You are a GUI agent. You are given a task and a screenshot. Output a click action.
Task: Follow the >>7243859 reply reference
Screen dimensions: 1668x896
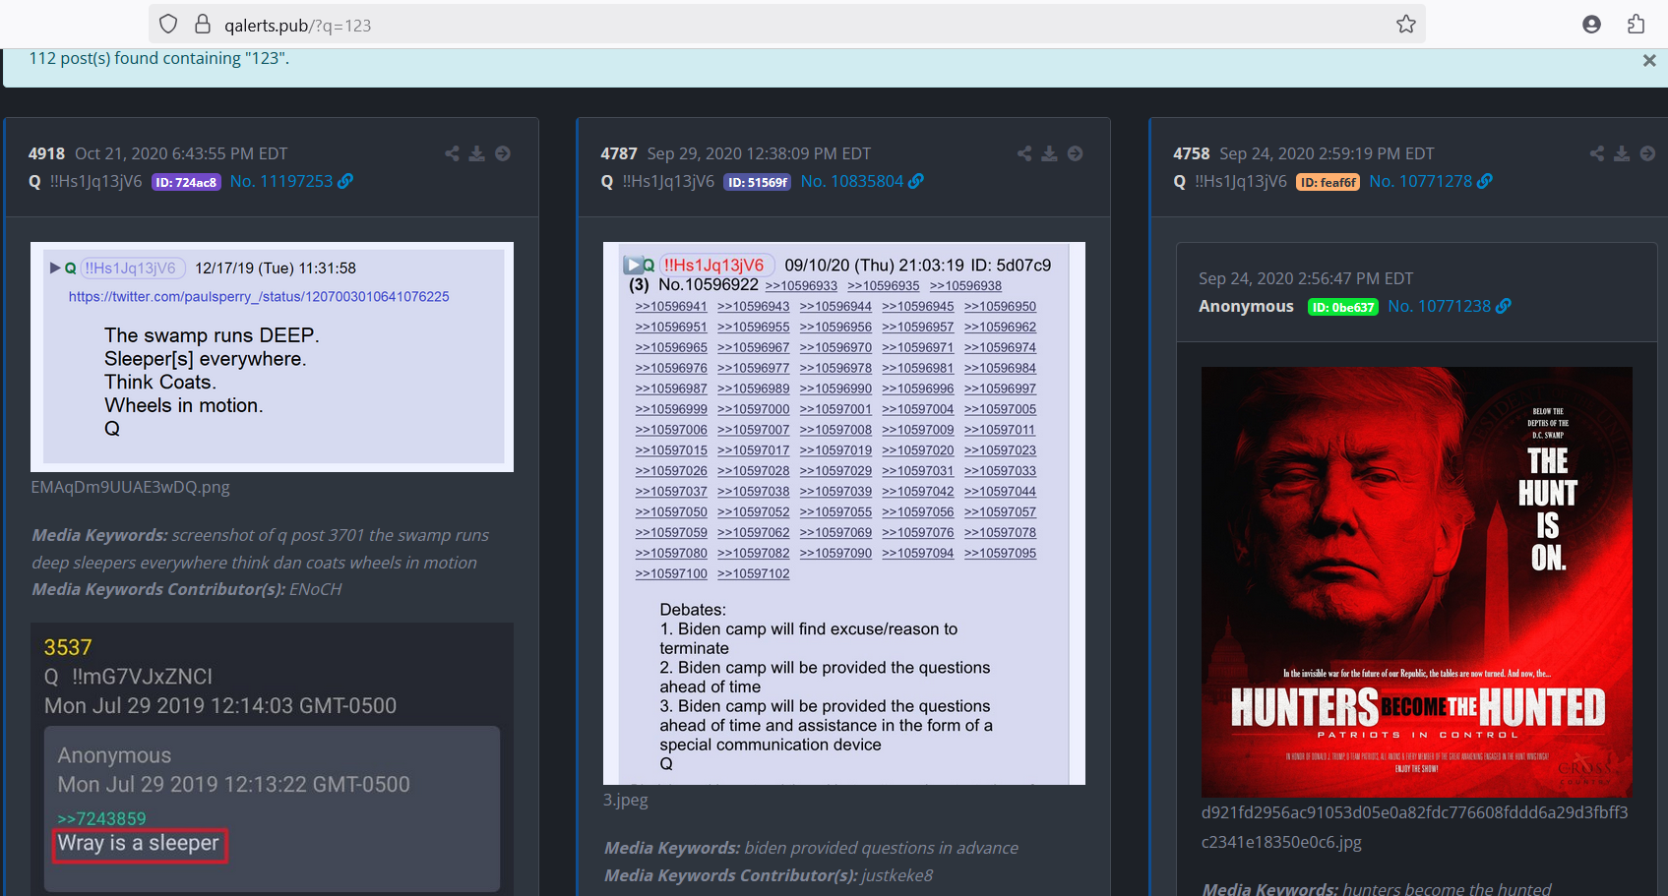point(101,818)
